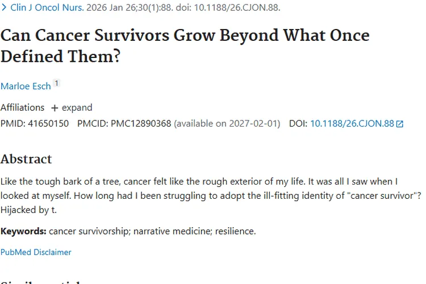This screenshot has height=284, width=426.
Task: Click the chevron before Clin J Oncol Nurs
Action: (4, 8)
